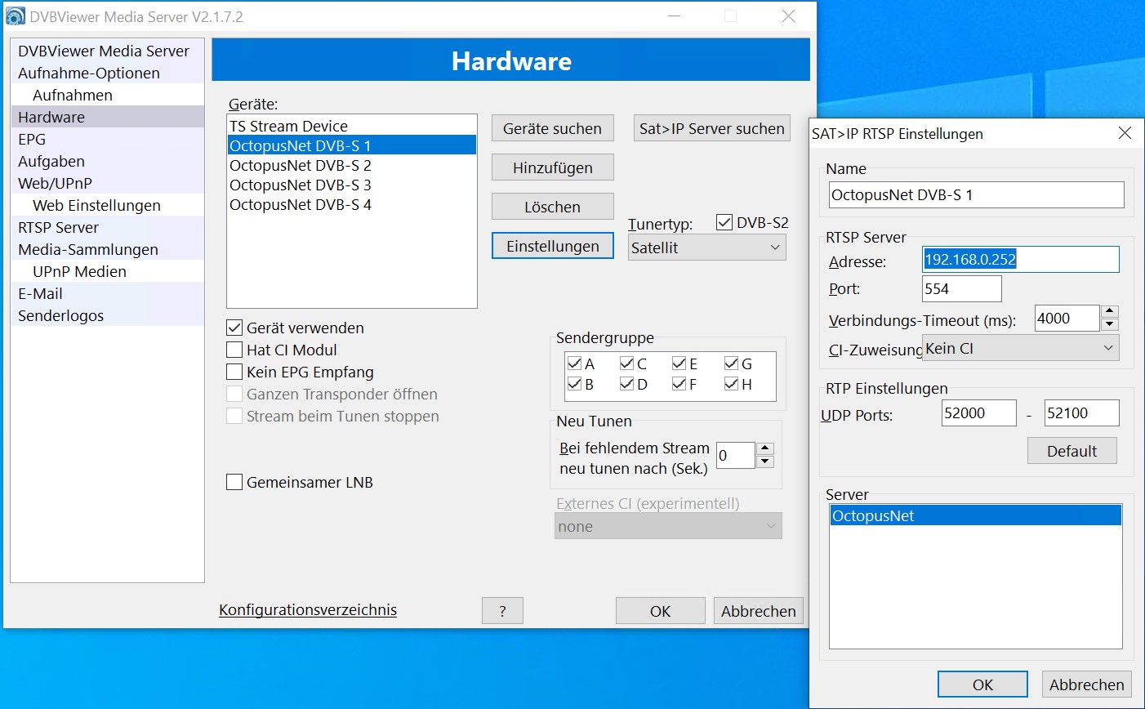Open the DVBViewer Media Server settings page
1145x709 pixels.
[x=107, y=51]
